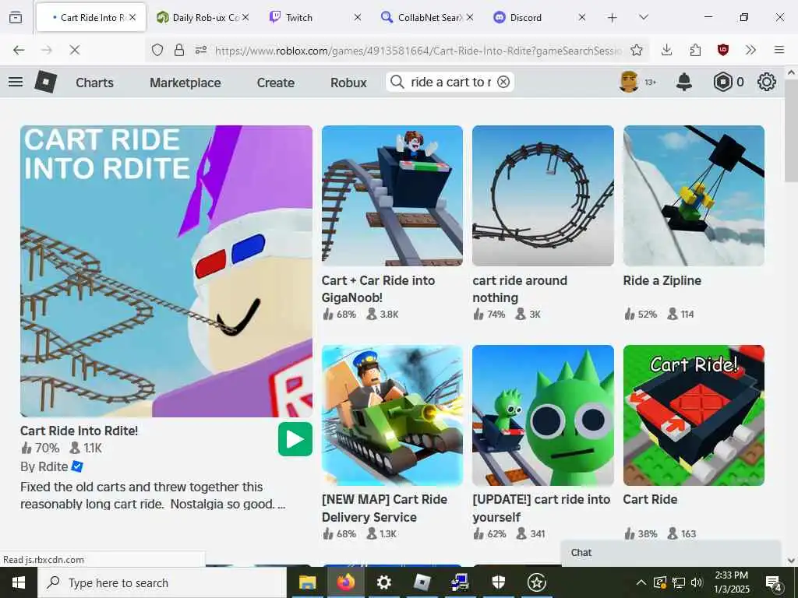Open Roblox app from the taskbar
Screen dimensions: 798x598
[422, 582]
